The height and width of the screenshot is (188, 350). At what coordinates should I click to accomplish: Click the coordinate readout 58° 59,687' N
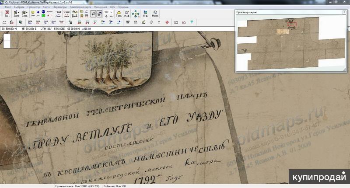[x=9, y=29]
